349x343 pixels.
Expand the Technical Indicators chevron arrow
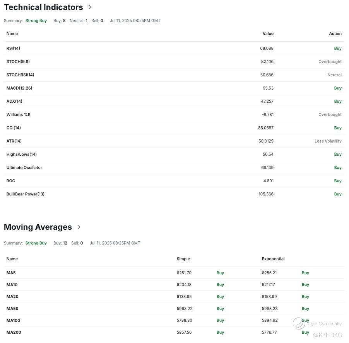coord(90,7)
